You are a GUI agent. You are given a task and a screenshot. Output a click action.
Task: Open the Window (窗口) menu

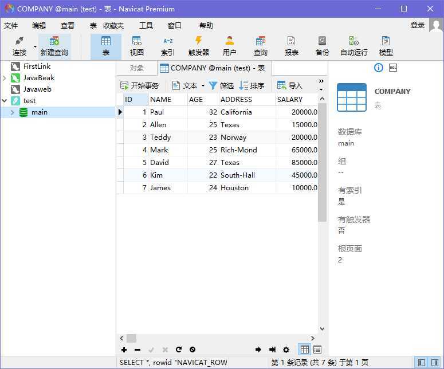click(174, 25)
